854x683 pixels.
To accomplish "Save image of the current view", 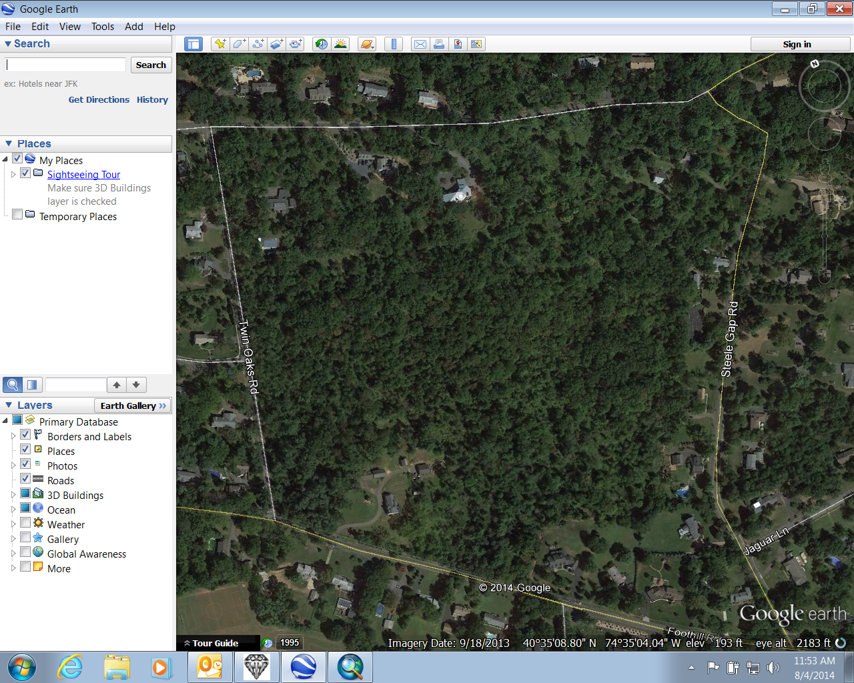I will point(458,44).
